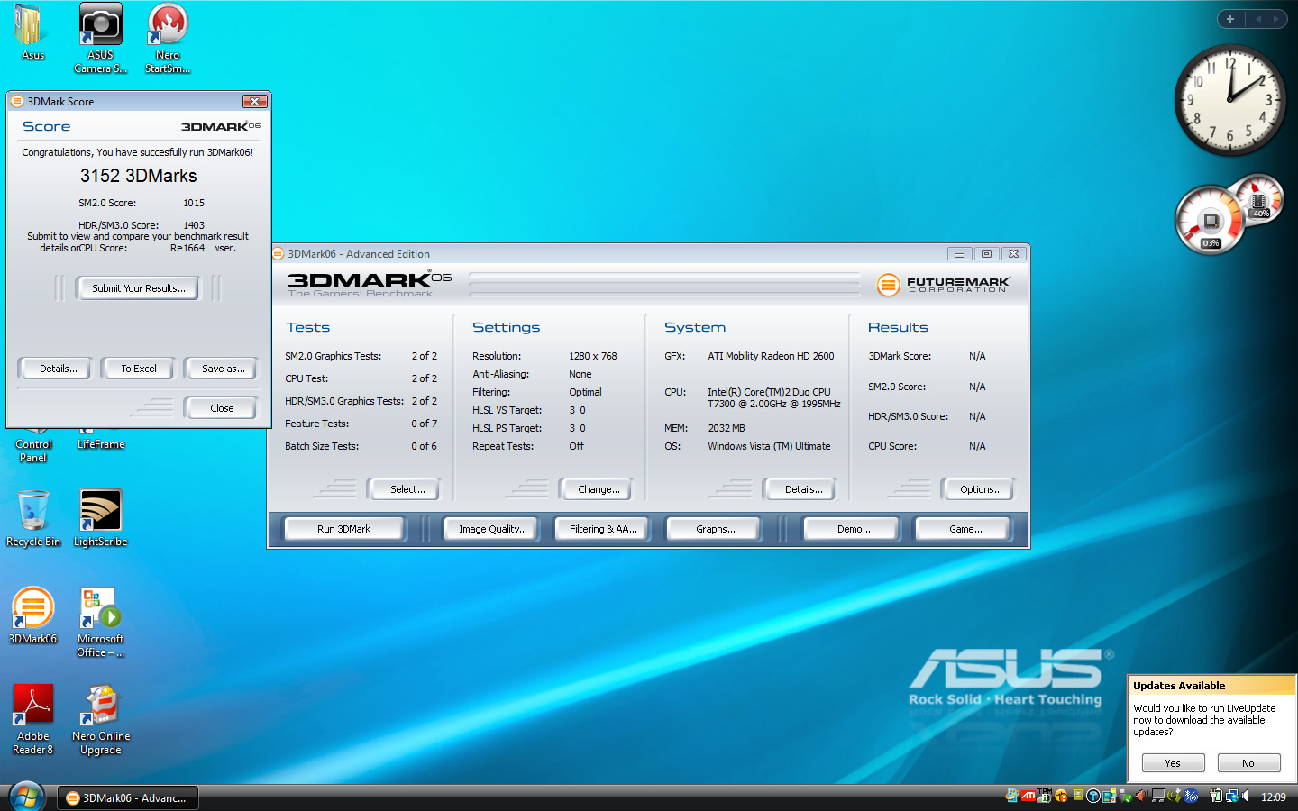This screenshot has height=811, width=1298.
Task: Click the monitor display tray icon
Action: (x=1158, y=796)
